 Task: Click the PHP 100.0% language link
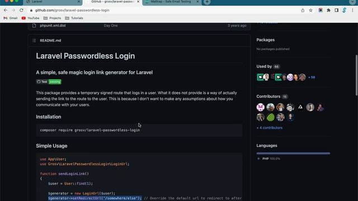point(268,159)
